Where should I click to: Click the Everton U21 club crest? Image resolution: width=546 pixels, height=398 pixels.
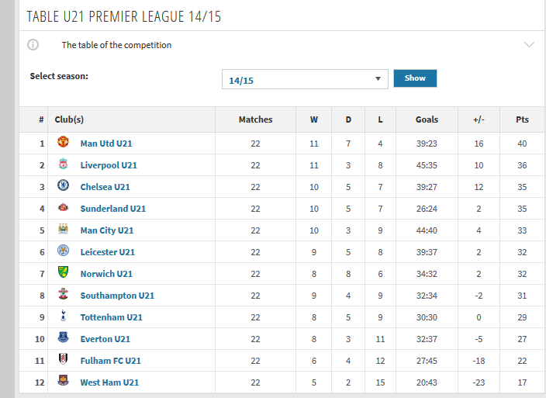(x=63, y=337)
